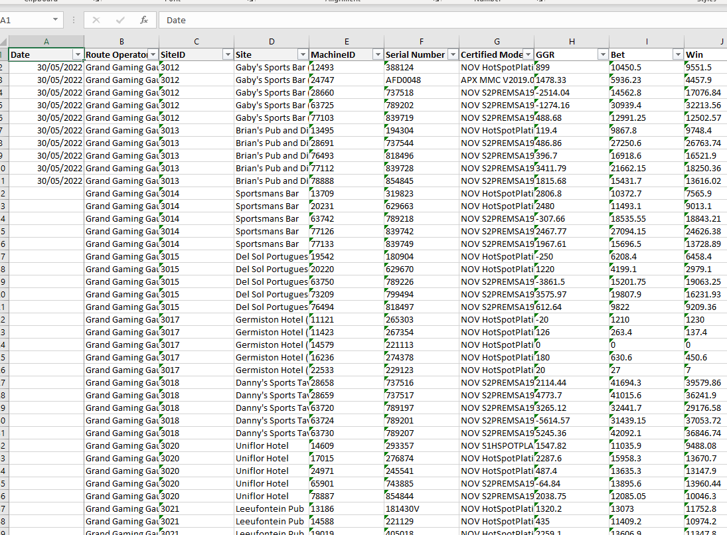Select column F by its header

[422, 42]
